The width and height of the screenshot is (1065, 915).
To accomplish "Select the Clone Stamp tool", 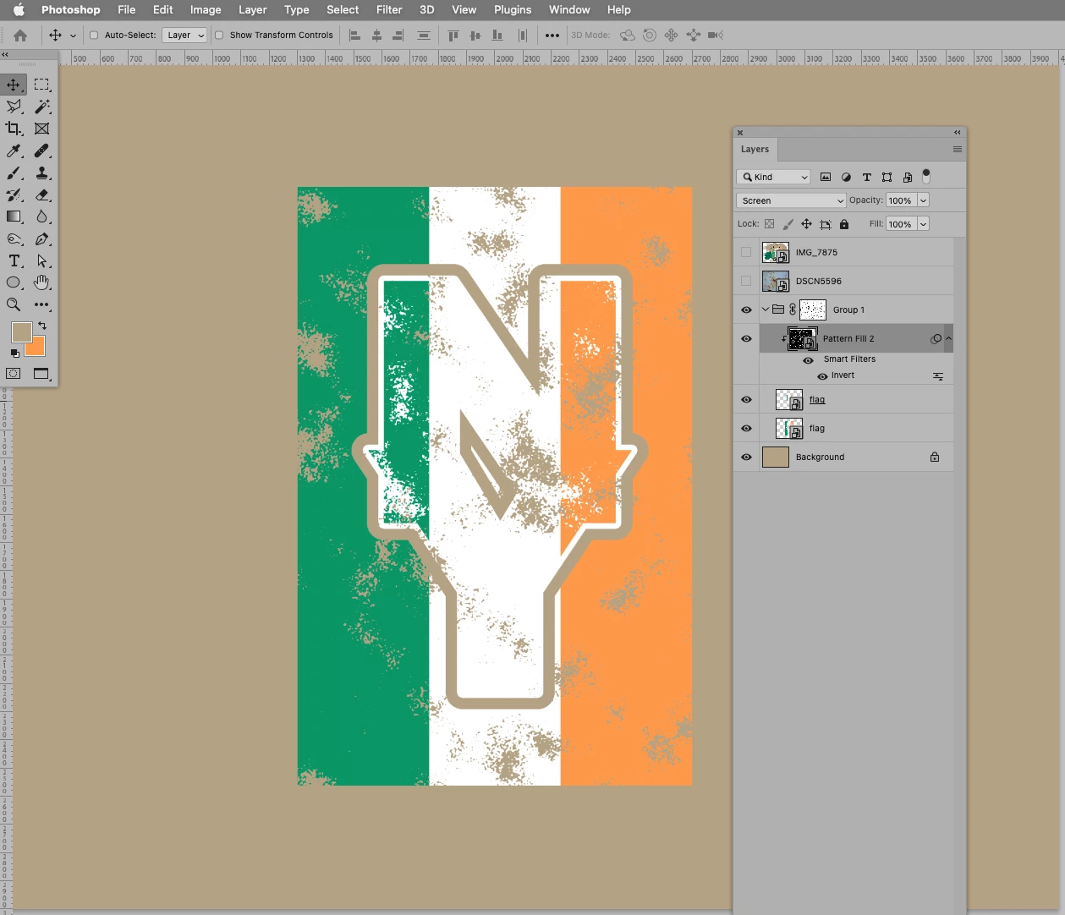I will [41, 173].
